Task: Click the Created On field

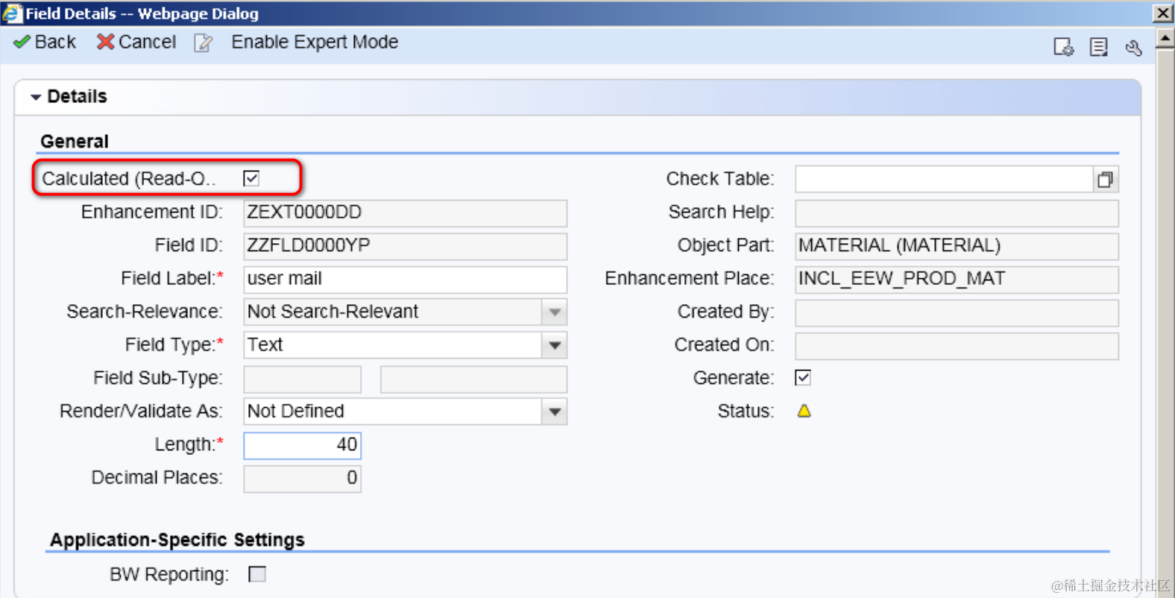Action: (x=957, y=346)
